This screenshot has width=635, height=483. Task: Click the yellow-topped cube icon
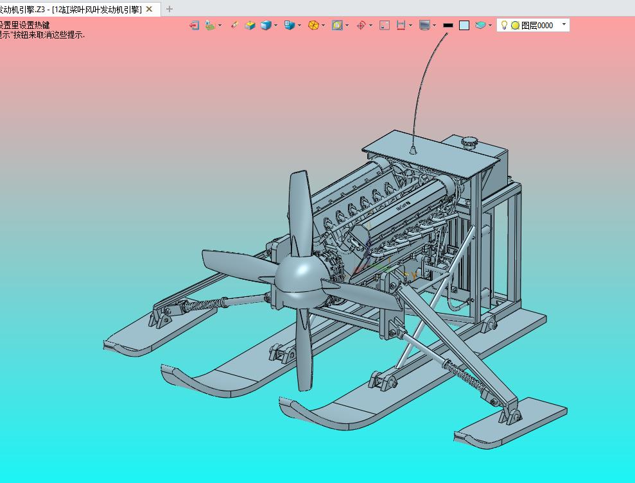coord(250,26)
